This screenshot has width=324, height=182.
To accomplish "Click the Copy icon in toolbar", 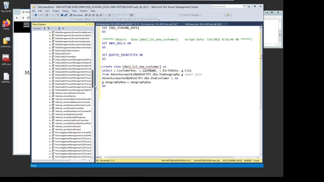I will click(110, 15).
